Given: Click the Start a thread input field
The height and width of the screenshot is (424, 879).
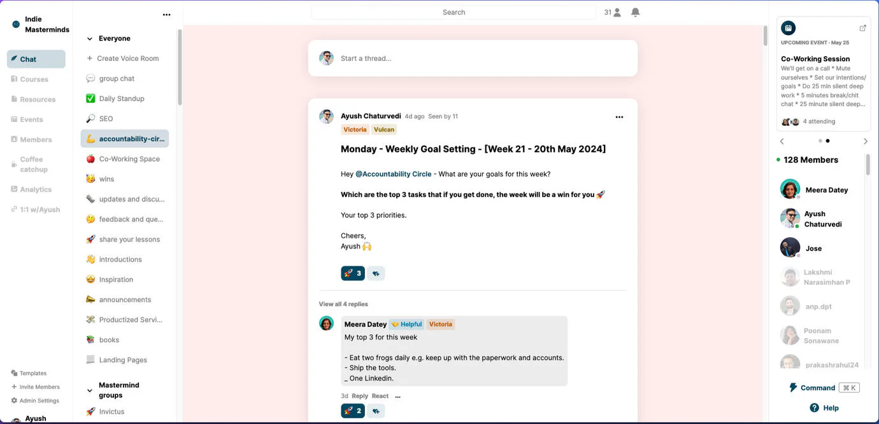Looking at the screenshot, I should coord(484,58).
